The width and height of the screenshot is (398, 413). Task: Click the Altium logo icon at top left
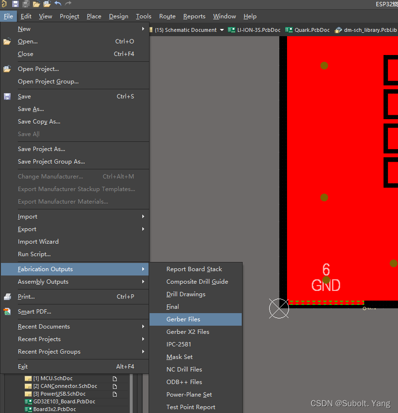pos(4,4)
